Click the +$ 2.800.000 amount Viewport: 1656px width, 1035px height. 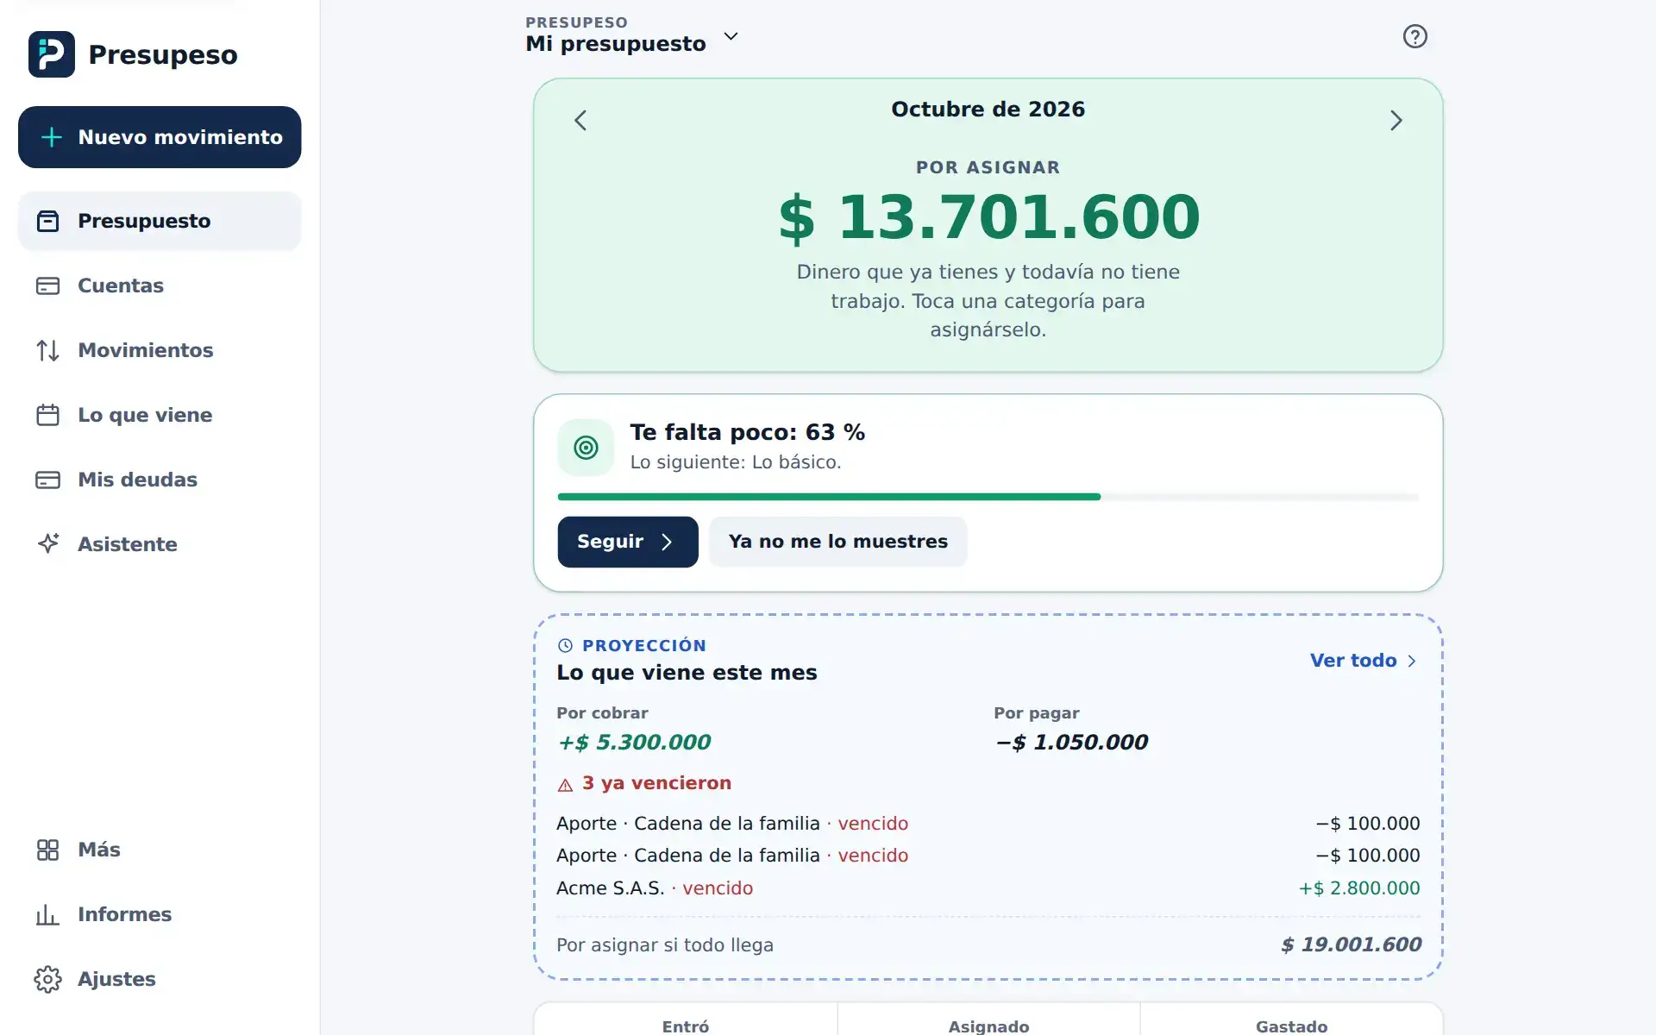(1359, 888)
